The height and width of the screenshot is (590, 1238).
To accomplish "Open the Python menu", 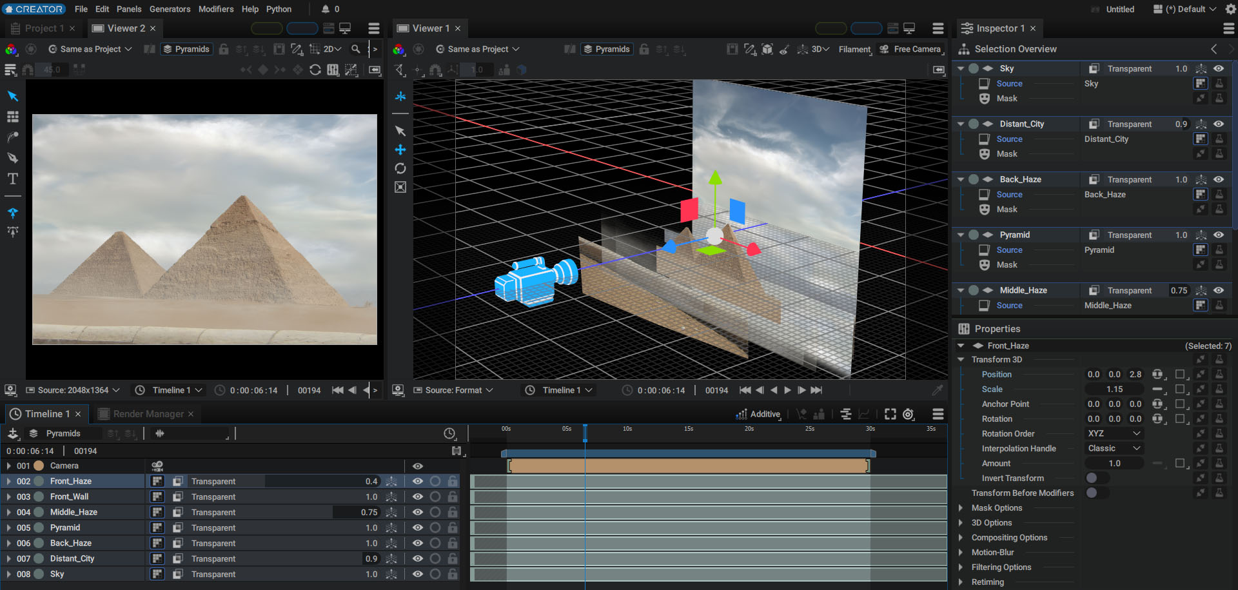I will (279, 9).
